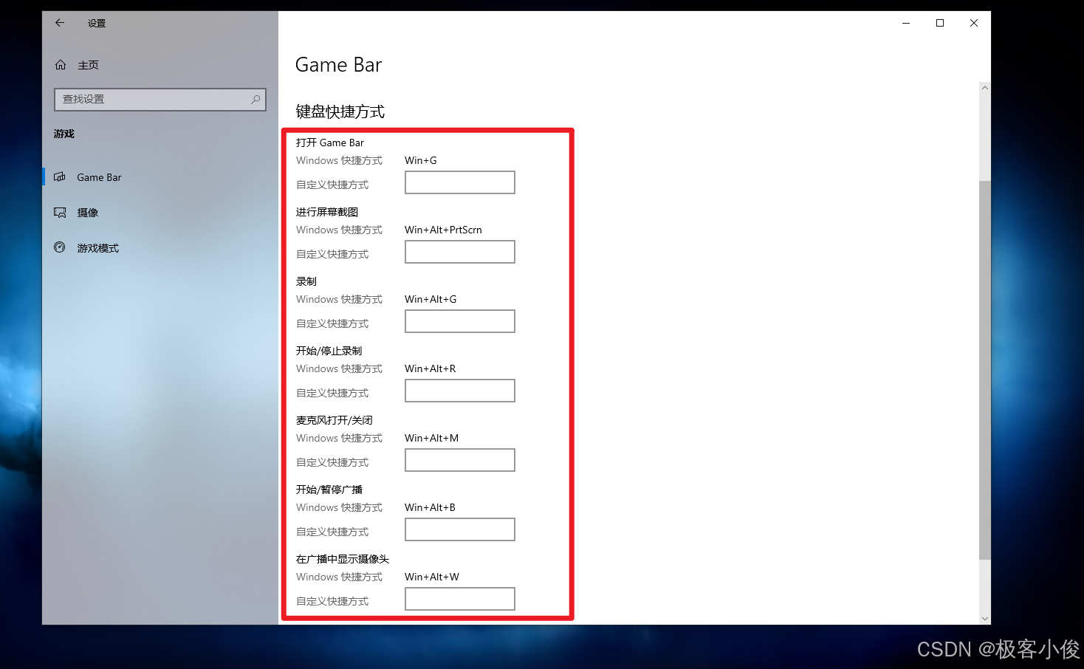Image resolution: width=1084 pixels, height=669 pixels.
Task: Click the Win+Alt+M shortcut text
Action: (431, 438)
